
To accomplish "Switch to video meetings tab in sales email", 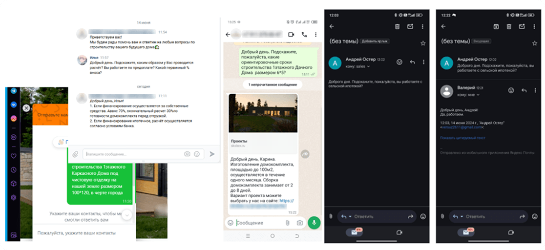I will coord(399,232).
